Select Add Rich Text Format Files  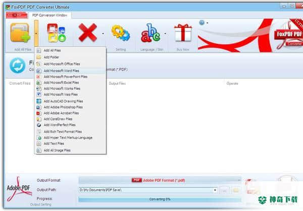pos(70,132)
